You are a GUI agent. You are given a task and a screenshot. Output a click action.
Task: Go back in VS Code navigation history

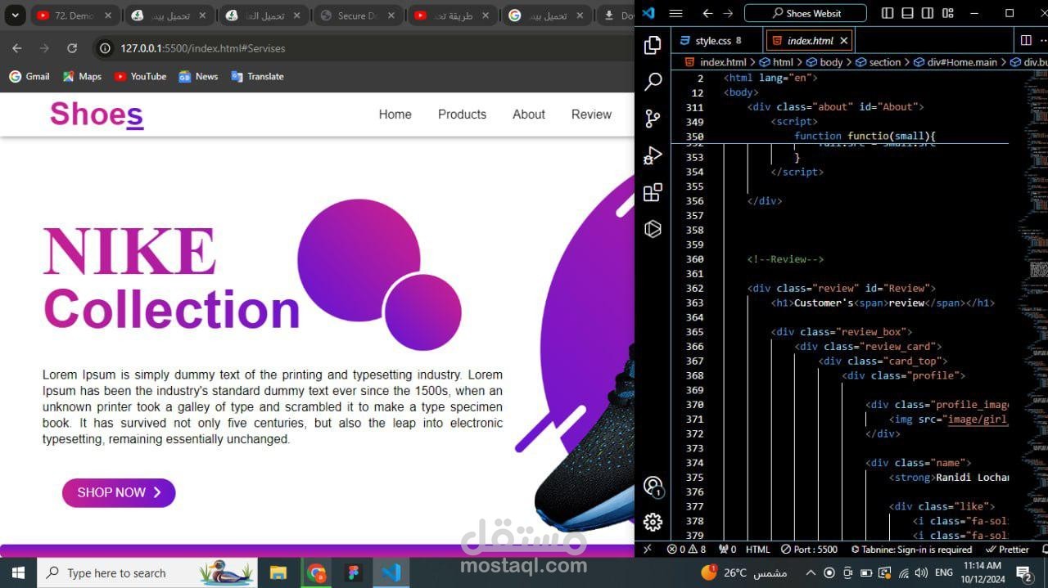[x=707, y=13]
